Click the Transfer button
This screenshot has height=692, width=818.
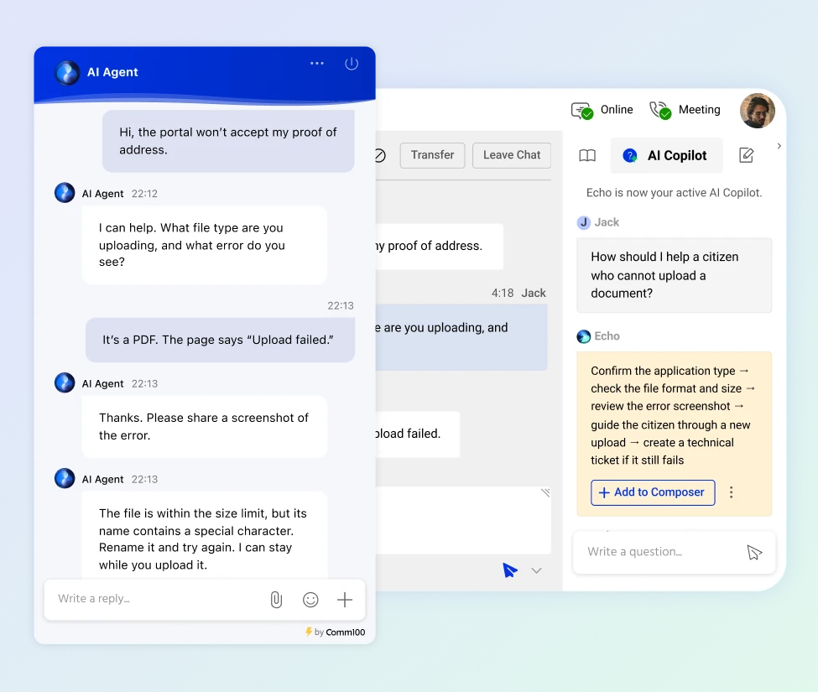432,155
